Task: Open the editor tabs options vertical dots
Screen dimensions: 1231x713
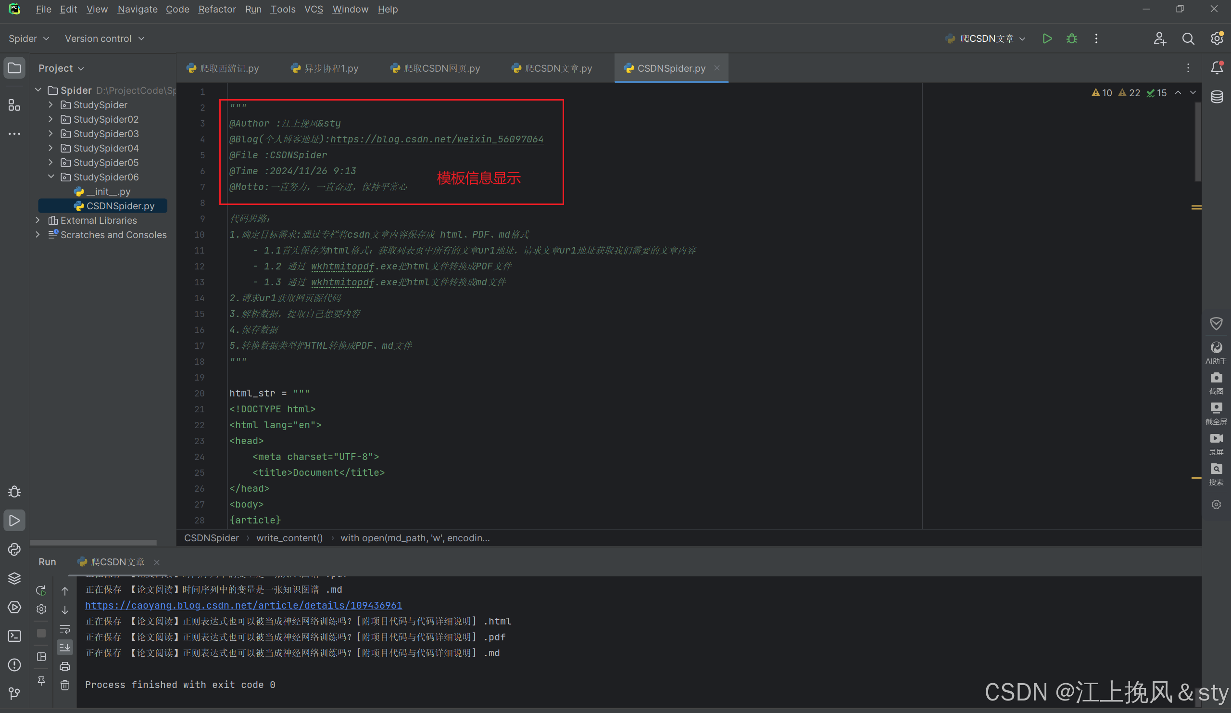Action: click(x=1188, y=68)
